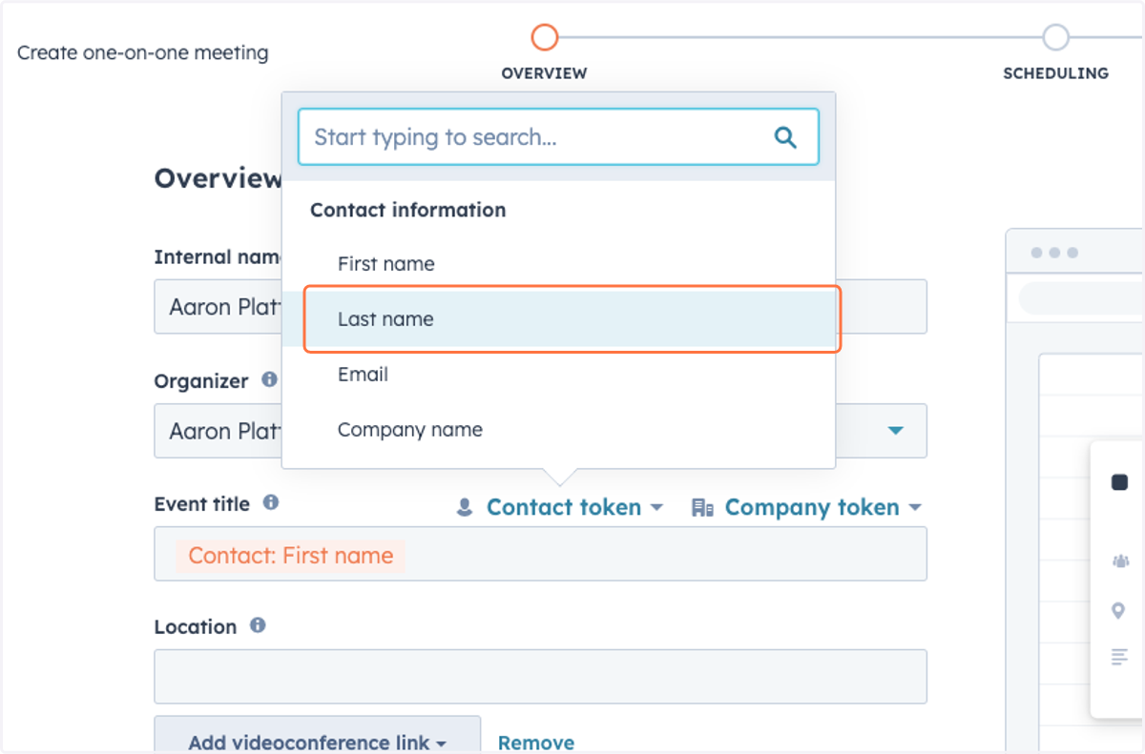Click the Contact information heading
The height and width of the screenshot is (754, 1145).
[407, 210]
